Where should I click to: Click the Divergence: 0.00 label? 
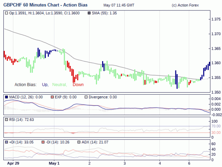103,97
